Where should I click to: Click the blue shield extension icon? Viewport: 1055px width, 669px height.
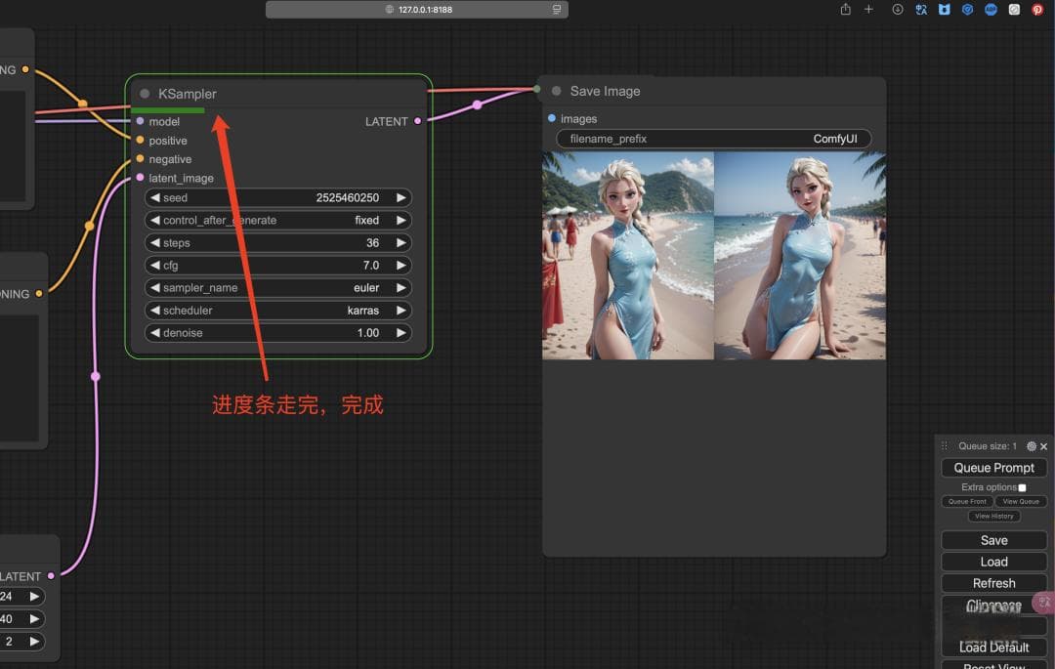pyautogui.click(x=967, y=10)
